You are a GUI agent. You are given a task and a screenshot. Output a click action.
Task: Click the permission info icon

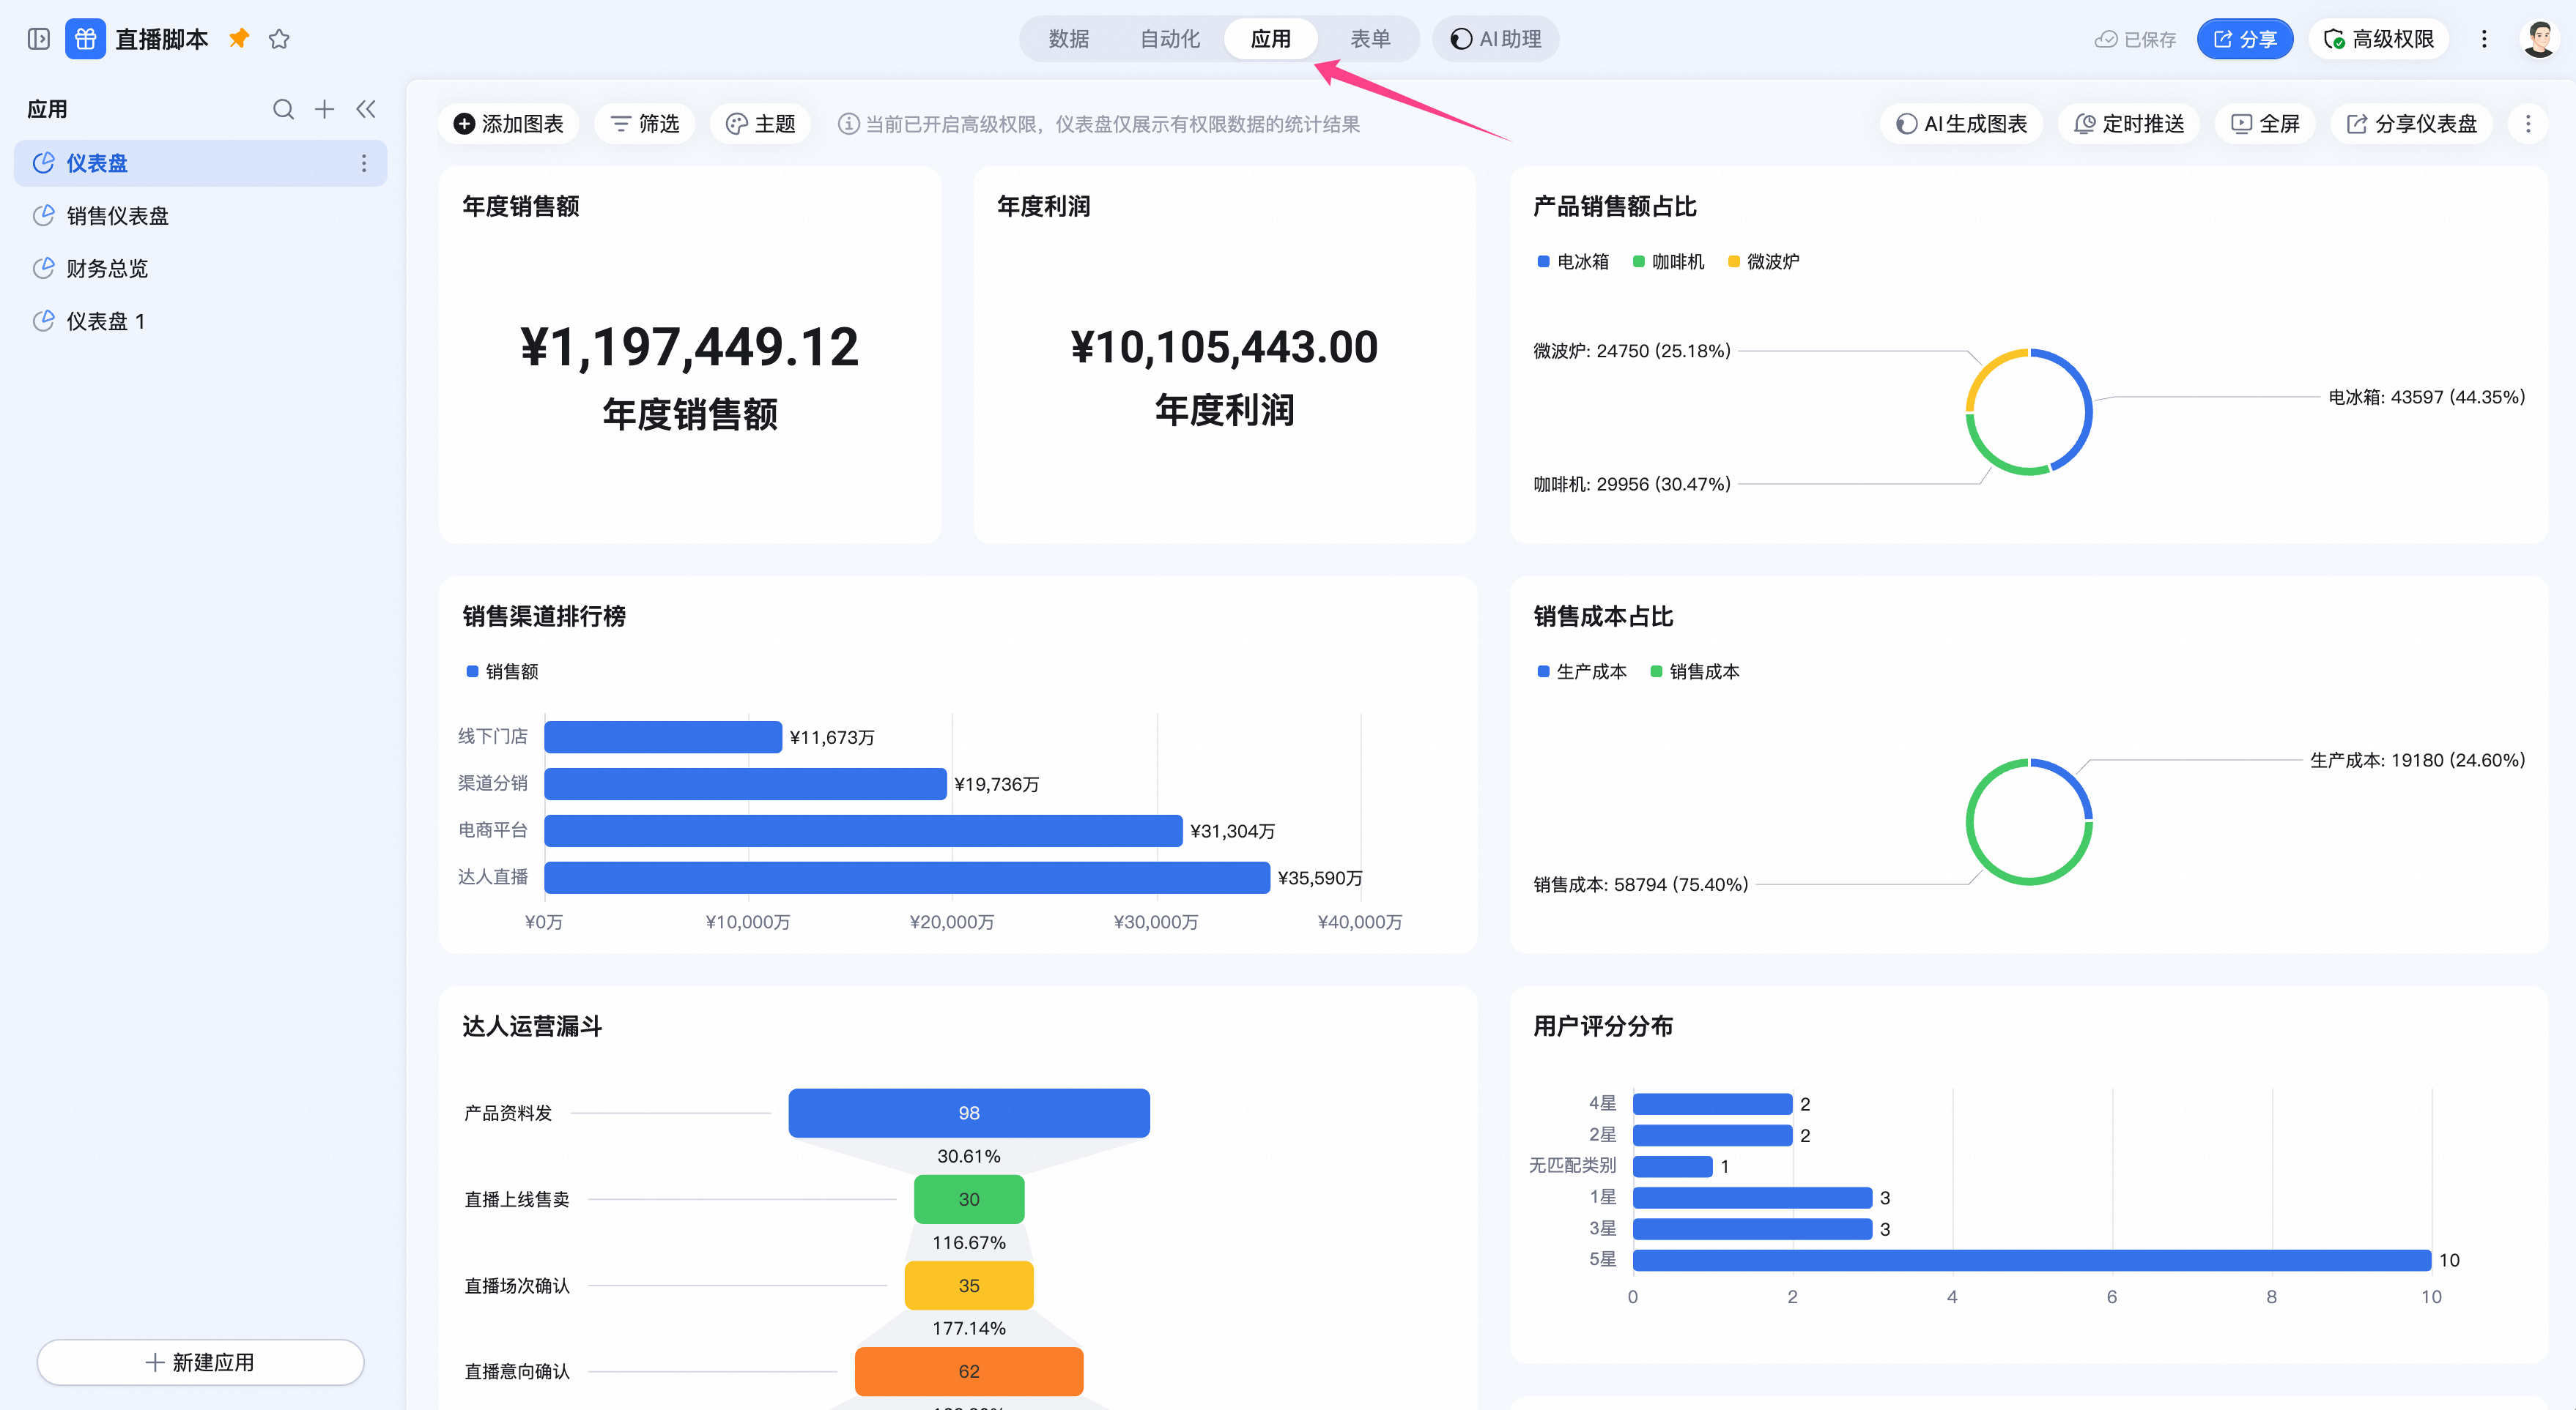pyautogui.click(x=848, y=124)
